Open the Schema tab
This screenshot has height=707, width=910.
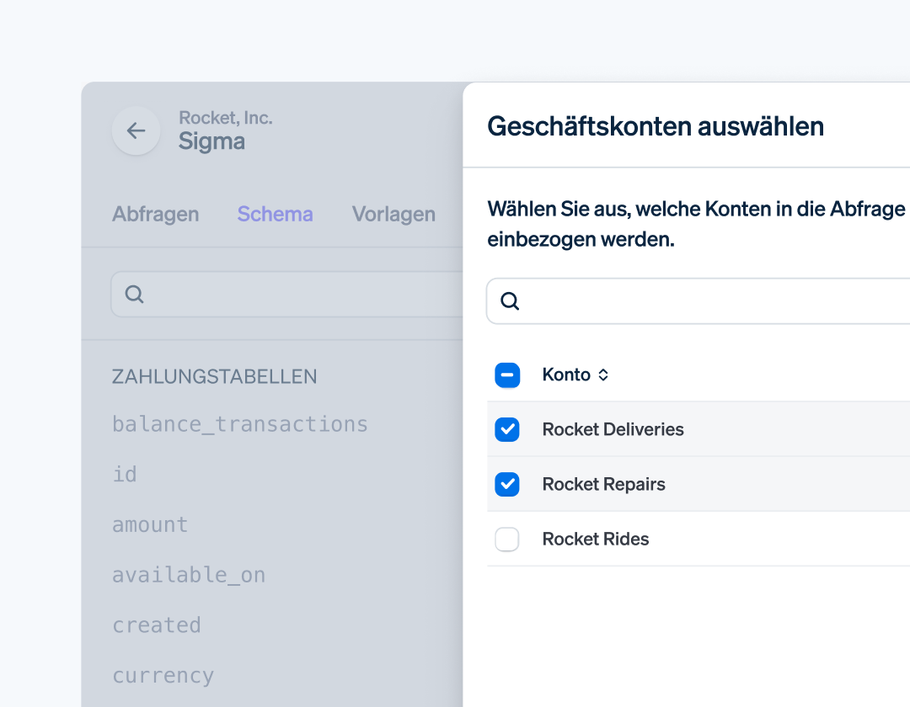(275, 215)
